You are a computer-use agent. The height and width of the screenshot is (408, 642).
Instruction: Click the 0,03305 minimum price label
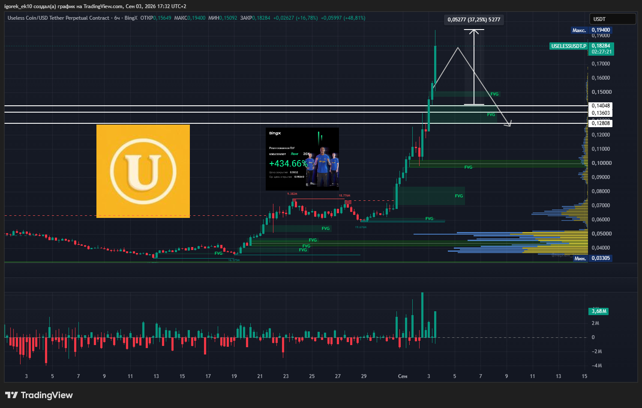(x=601, y=258)
